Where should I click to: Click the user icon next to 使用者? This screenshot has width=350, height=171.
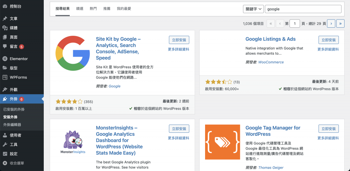click(5, 135)
